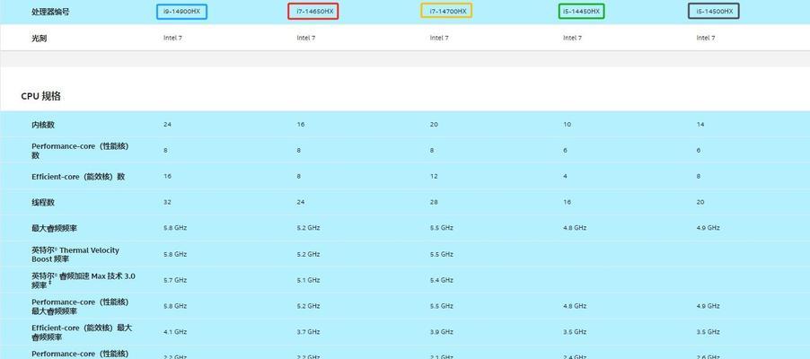Select E-core count 16 under i9-14900HX
The image size is (810, 359).
pos(167,176)
